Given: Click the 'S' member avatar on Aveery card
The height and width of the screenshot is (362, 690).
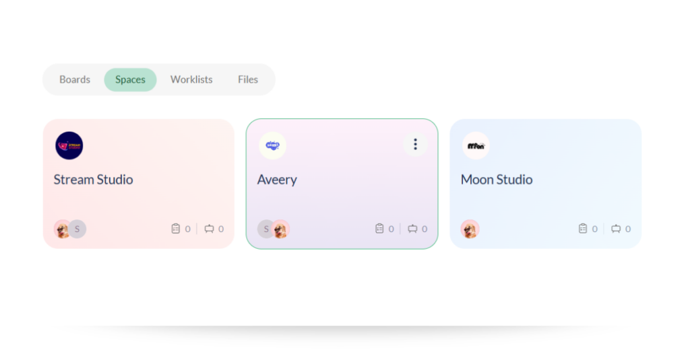Looking at the screenshot, I should (x=265, y=229).
